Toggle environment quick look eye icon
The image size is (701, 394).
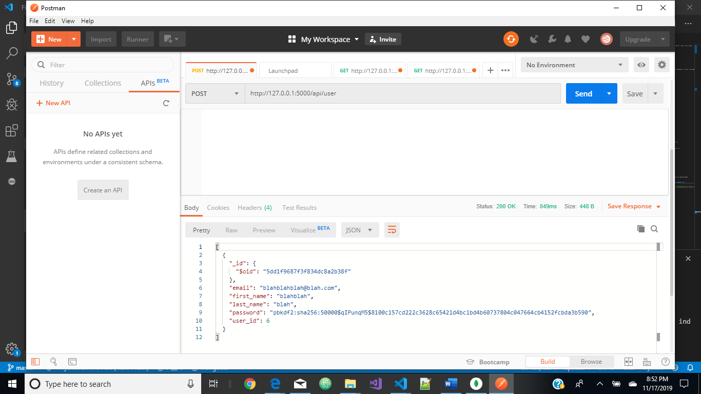tap(641, 65)
